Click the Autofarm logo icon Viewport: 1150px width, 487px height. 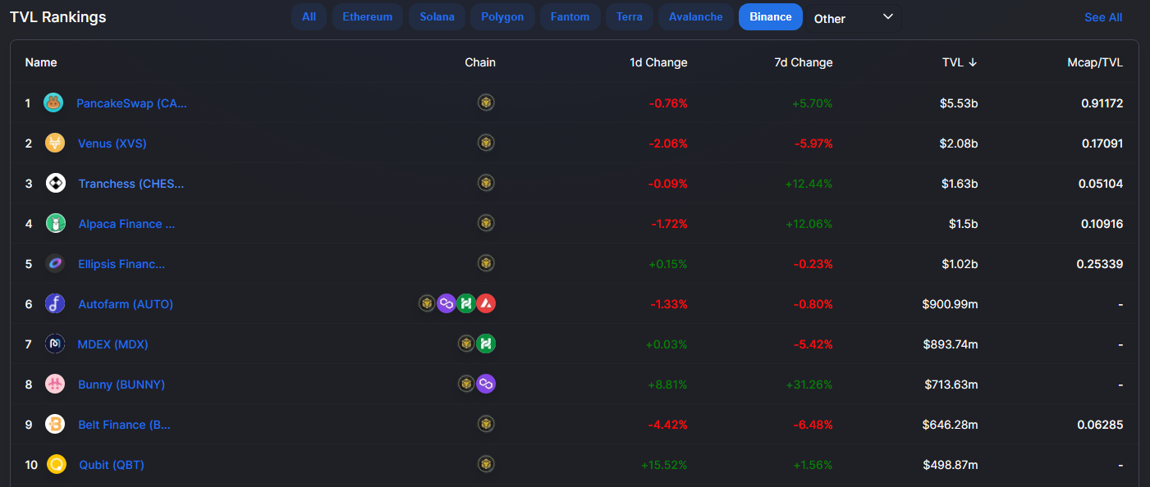pos(55,304)
